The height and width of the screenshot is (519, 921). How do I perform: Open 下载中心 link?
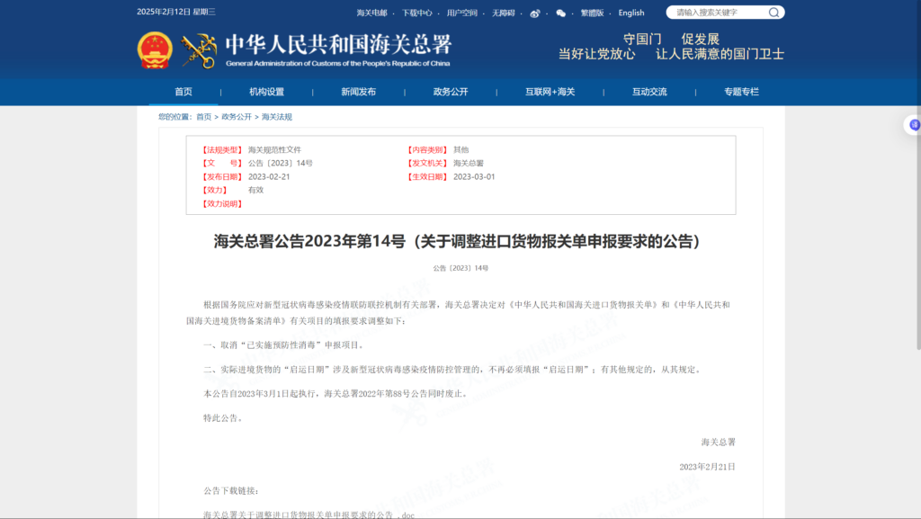coord(417,13)
